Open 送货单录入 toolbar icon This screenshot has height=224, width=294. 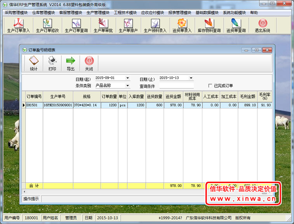click(182, 25)
